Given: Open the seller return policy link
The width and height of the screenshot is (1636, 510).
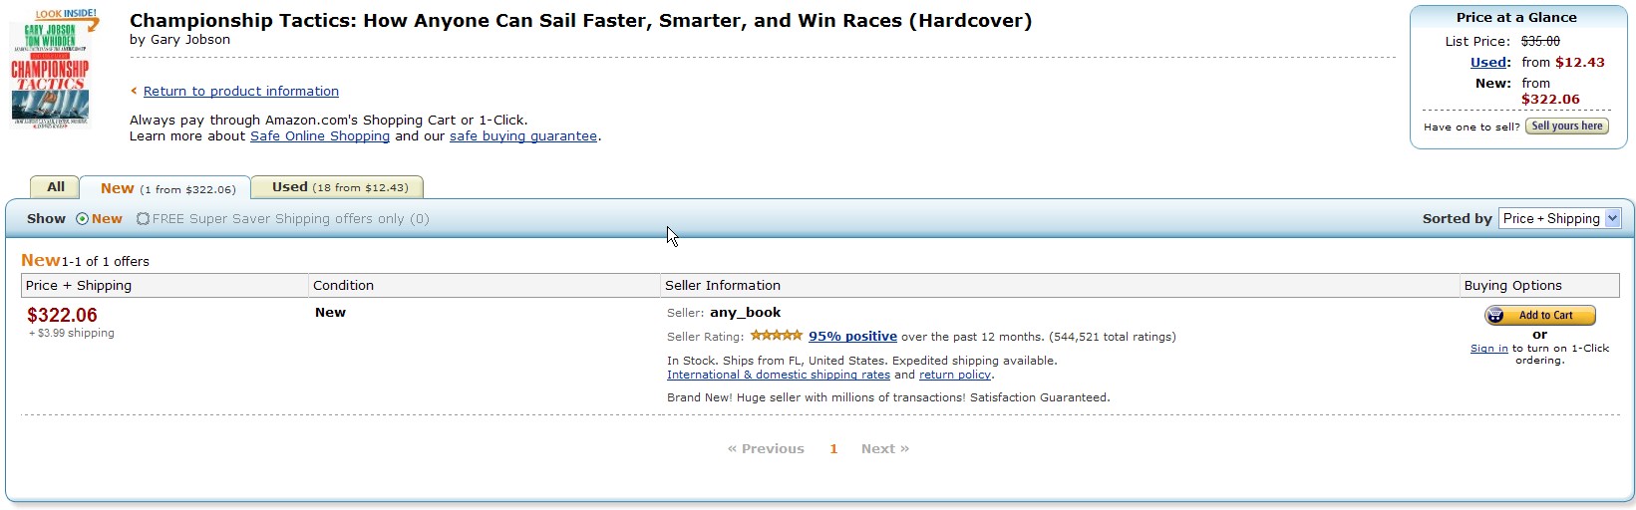Looking at the screenshot, I should point(954,376).
